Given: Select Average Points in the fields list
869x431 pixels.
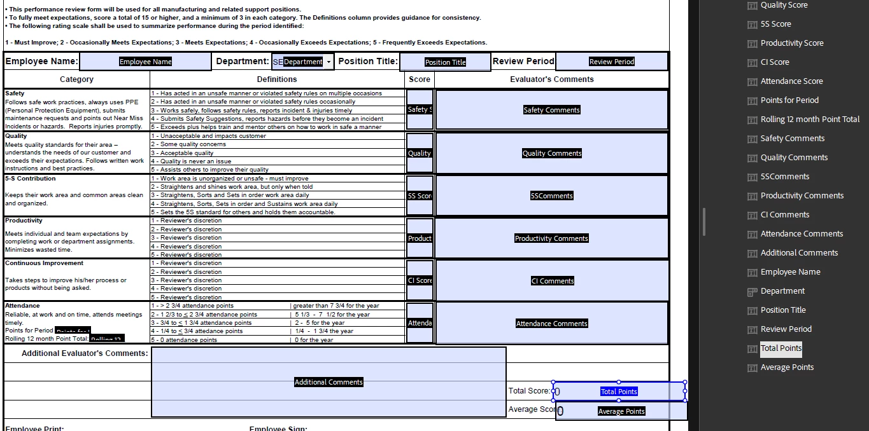Looking at the screenshot, I should click(x=787, y=367).
